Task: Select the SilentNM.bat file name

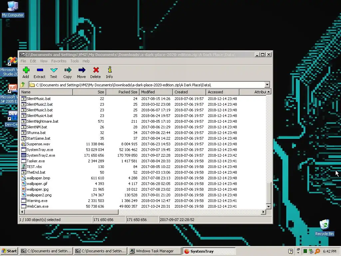Action: 37,127
